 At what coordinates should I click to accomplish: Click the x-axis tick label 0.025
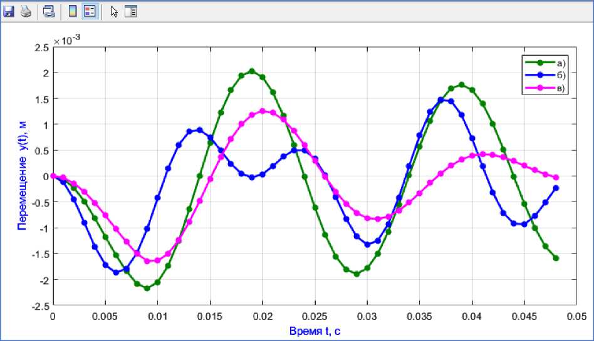315,317
